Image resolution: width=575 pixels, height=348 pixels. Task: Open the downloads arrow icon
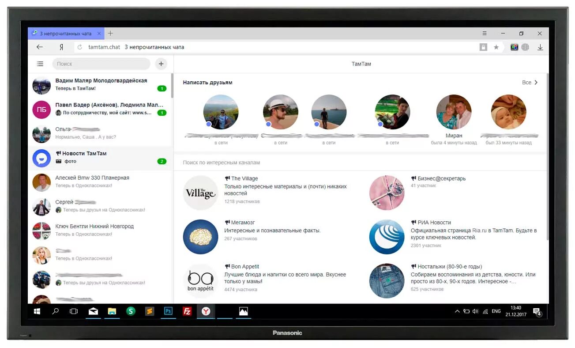tap(540, 47)
